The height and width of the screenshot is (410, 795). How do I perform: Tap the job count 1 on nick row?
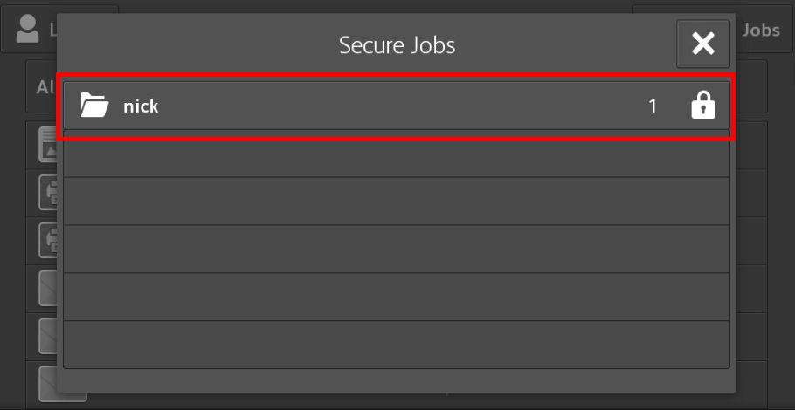point(653,106)
